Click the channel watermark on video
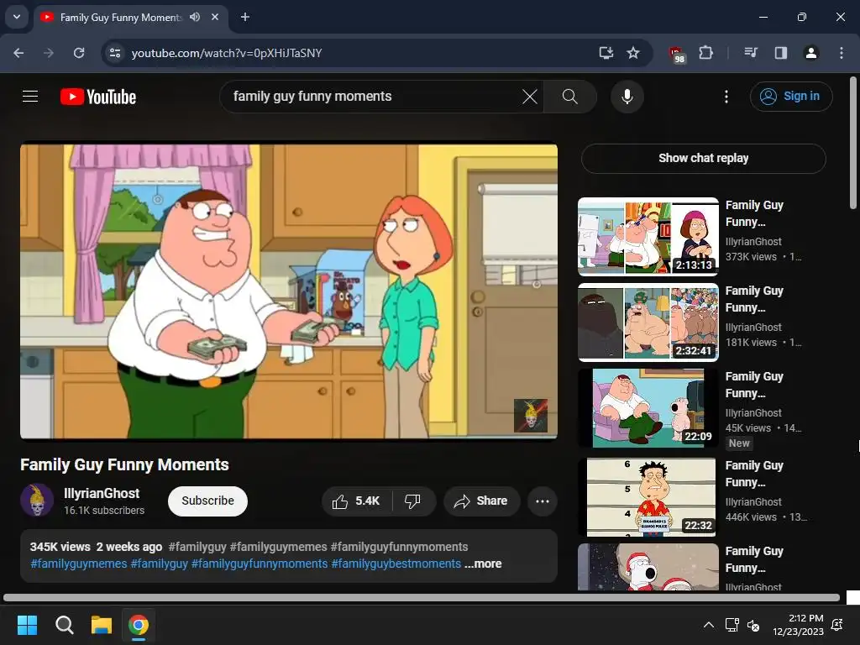Screen dimensions: 860x645 pos(531,415)
